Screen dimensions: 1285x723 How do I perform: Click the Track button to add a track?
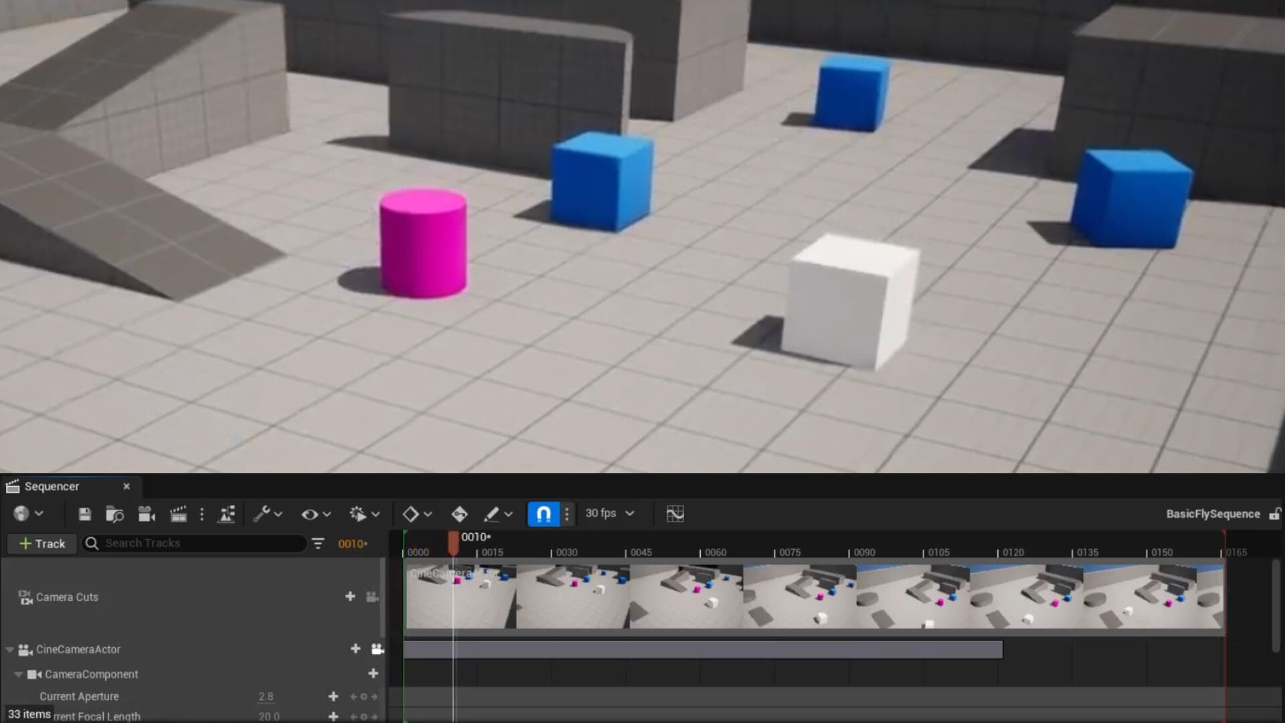(41, 544)
